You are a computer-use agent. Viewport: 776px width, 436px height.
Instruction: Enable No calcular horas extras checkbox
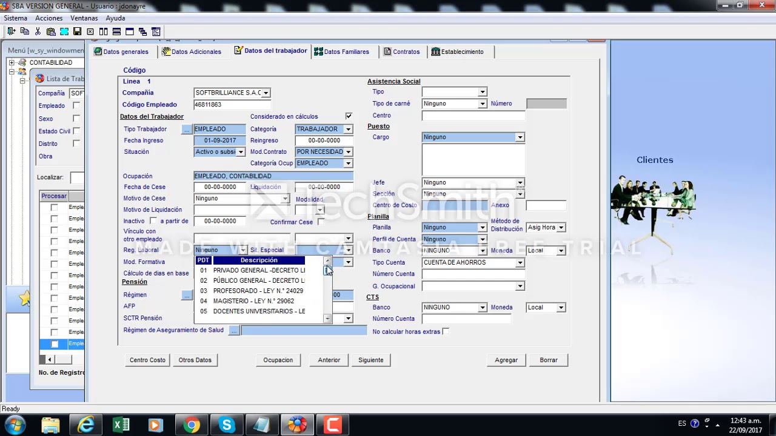pos(446,332)
